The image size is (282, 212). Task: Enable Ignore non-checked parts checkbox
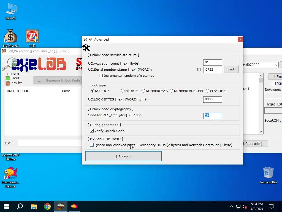coord(92,145)
